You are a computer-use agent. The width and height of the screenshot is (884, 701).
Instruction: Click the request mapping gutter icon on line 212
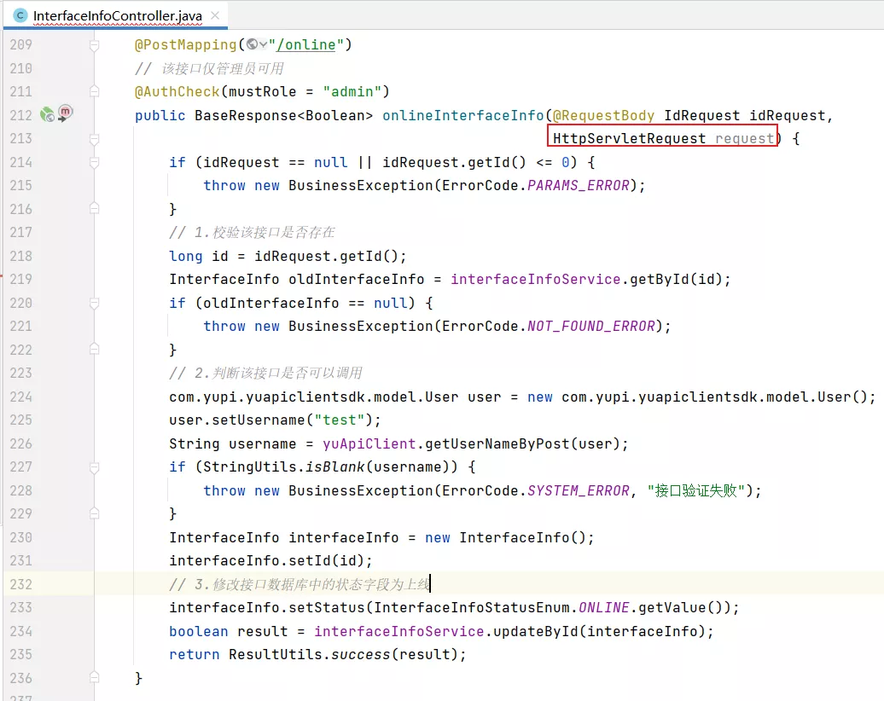tap(66, 113)
